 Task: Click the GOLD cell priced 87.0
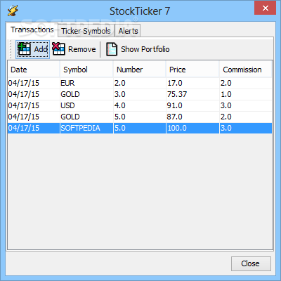(86, 117)
